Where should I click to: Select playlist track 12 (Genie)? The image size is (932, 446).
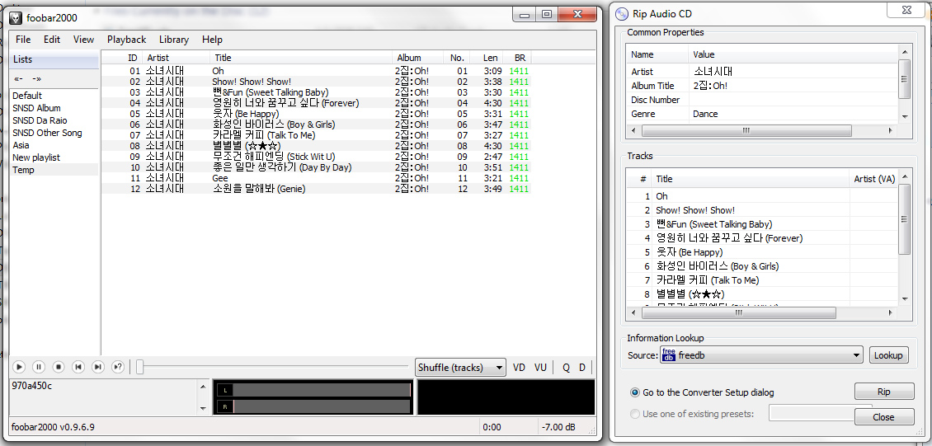click(316, 188)
